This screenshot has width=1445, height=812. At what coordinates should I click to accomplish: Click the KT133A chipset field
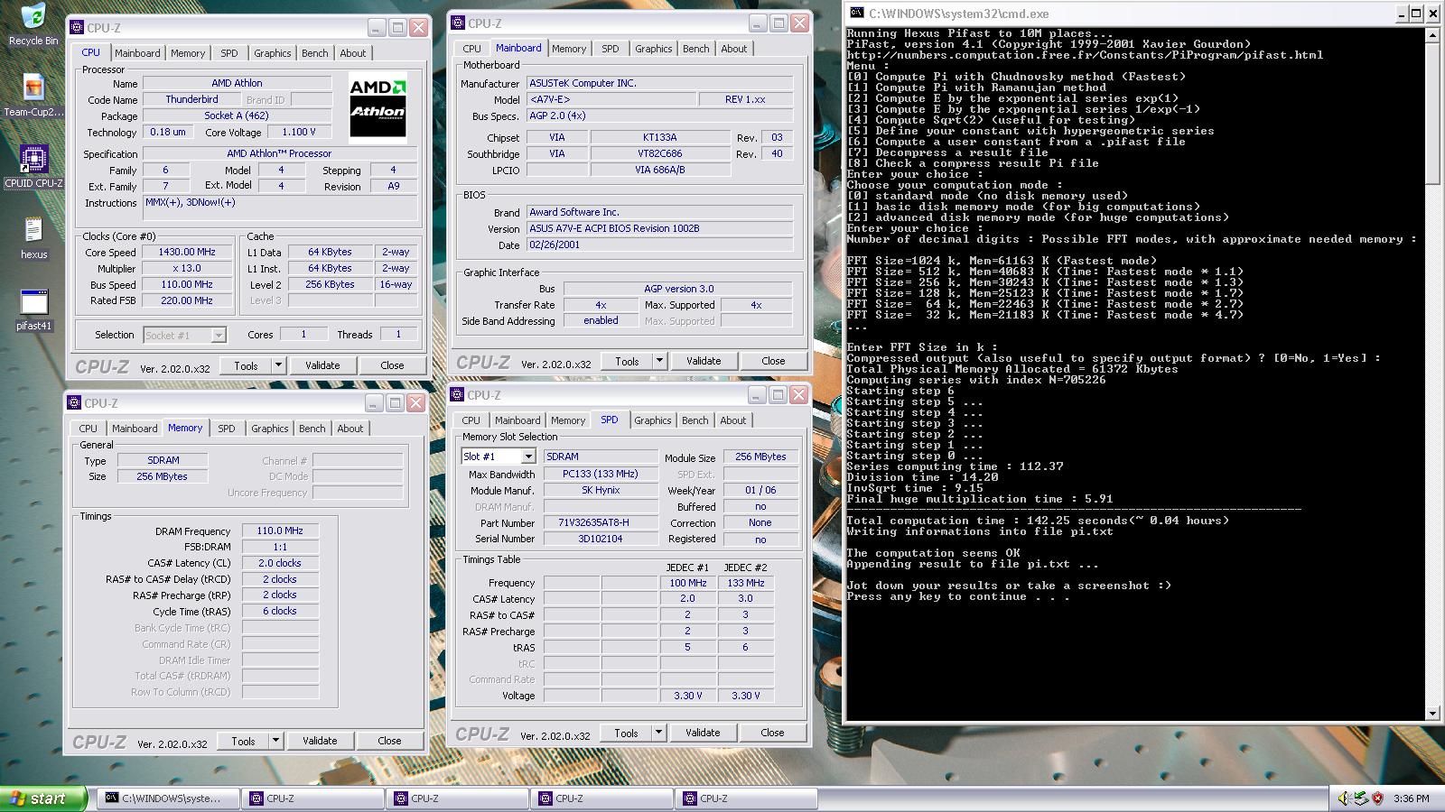click(x=659, y=138)
